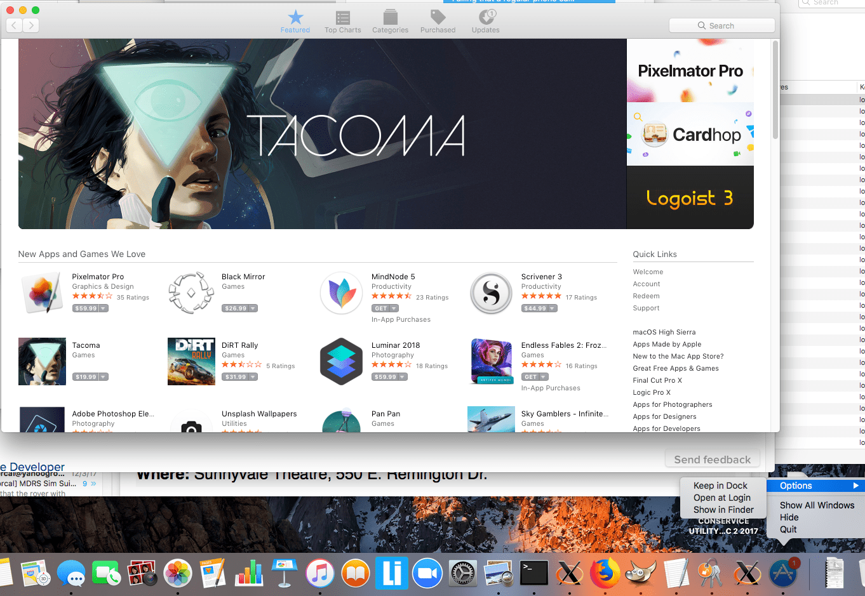Open Numbers from the Dock
This screenshot has height=596, width=865.
click(x=249, y=574)
